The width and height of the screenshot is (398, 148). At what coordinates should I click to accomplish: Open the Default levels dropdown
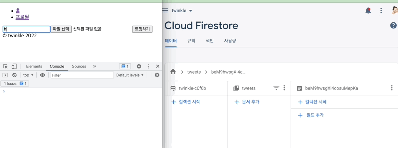tap(130, 75)
